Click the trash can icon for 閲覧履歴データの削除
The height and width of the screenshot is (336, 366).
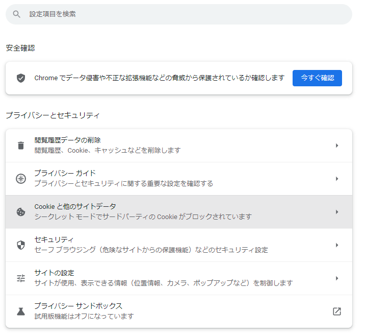tap(21, 146)
